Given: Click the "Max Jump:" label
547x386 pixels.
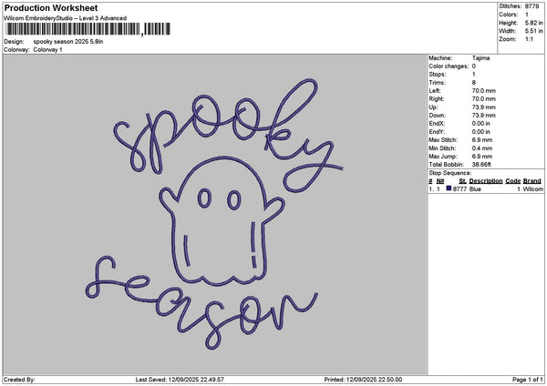Looking at the screenshot, I should [x=443, y=157].
